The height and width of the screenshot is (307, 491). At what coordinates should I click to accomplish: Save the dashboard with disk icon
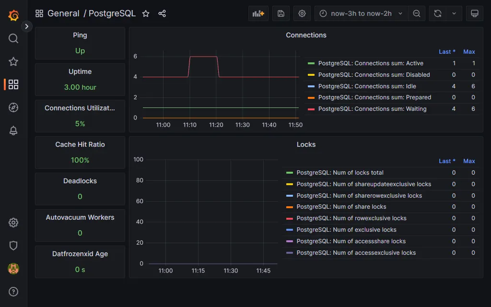[x=281, y=13]
